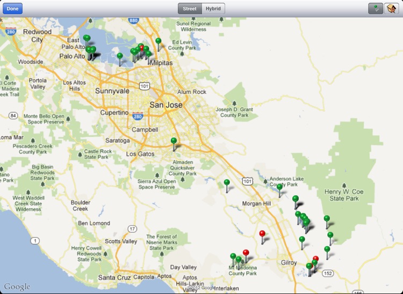Toggle the green pin display button
Screen dimensions: 403x294
(x=376, y=9)
